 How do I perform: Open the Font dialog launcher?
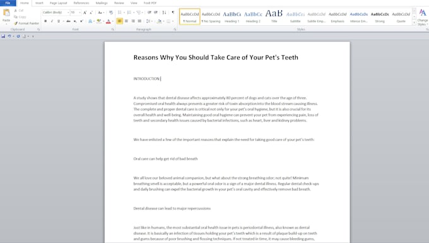(x=113, y=29)
